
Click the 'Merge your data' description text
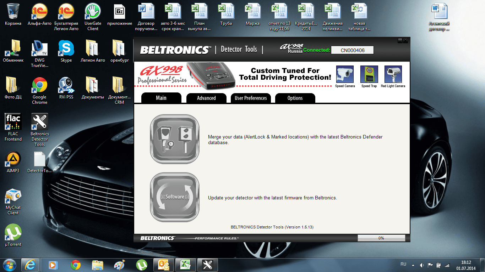(295, 140)
